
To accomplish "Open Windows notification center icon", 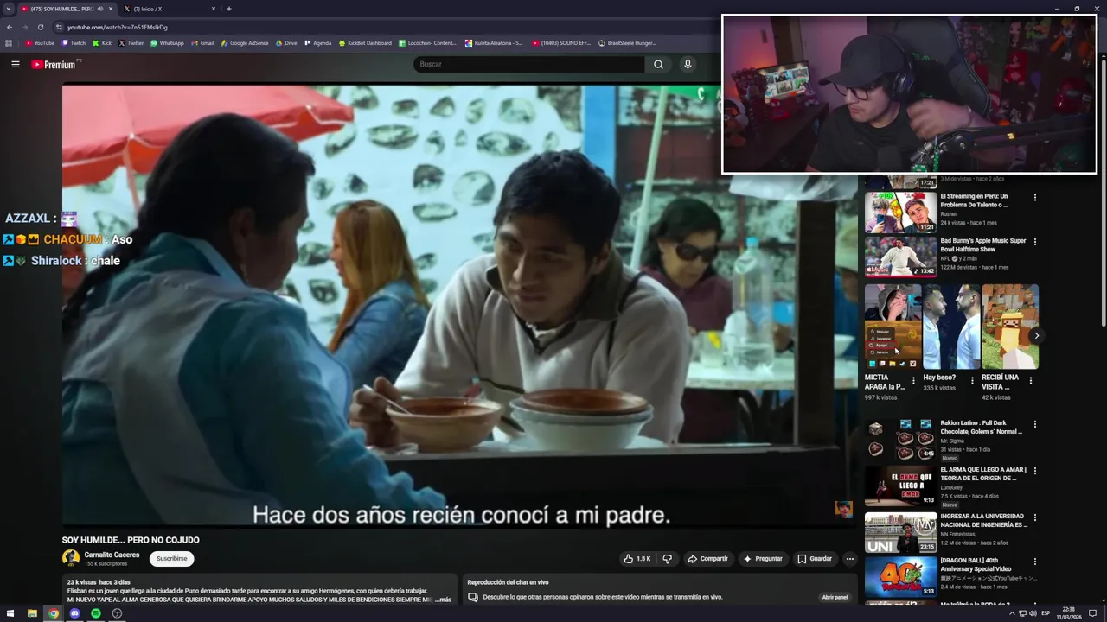I will coord(1092,613).
